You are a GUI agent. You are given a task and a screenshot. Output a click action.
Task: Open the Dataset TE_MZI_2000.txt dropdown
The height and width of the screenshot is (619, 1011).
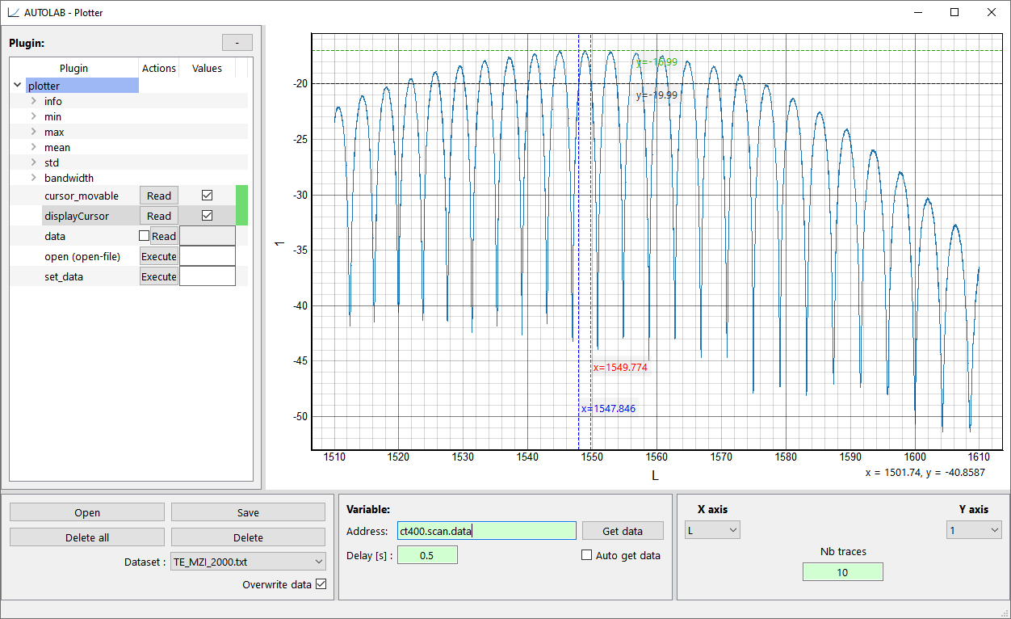click(248, 562)
